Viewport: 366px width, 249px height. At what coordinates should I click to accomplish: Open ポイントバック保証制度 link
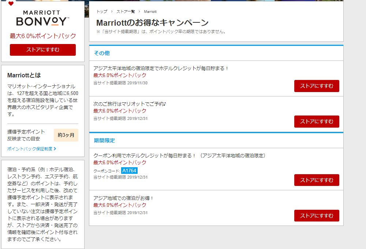[x=30, y=149]
